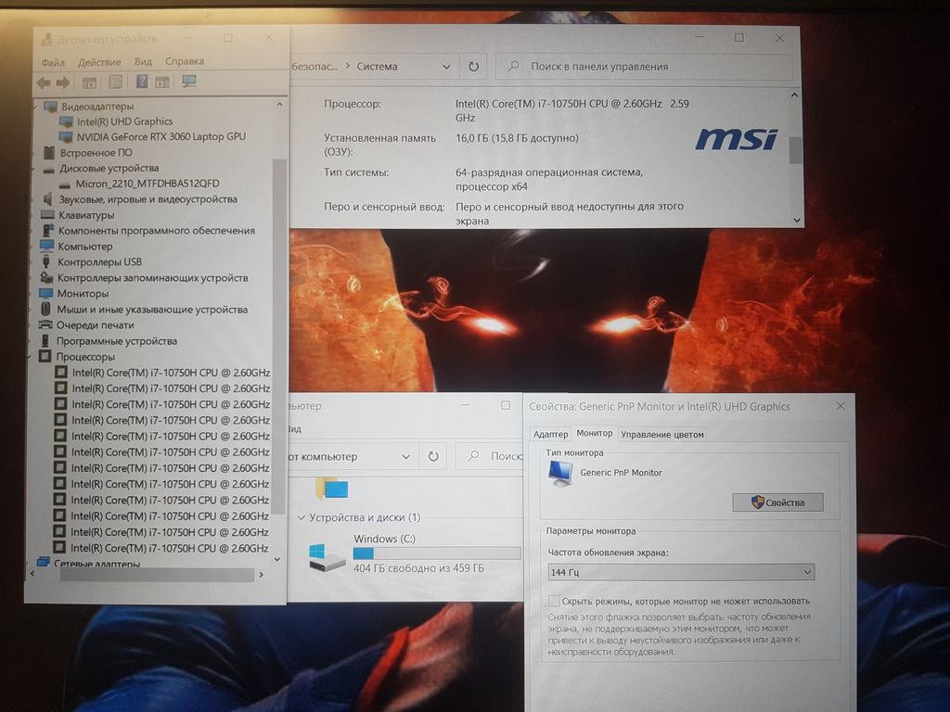The height and width of the screenshot is (712, 950).
Task: Click the scan hardware monitor icon in toolbar
Action: (x=189, y=82)
